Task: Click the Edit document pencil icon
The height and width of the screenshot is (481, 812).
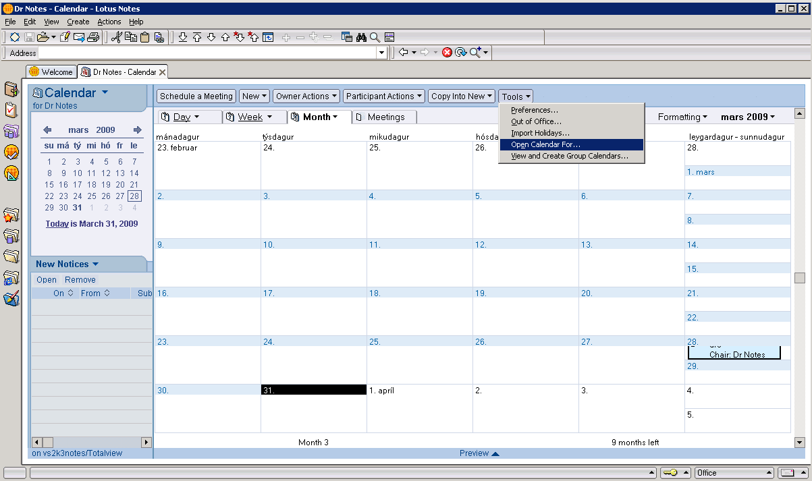Action: pos(65,37)
